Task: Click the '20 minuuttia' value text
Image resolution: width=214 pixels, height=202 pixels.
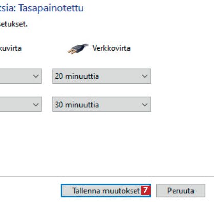Action: tap(77, 76)
